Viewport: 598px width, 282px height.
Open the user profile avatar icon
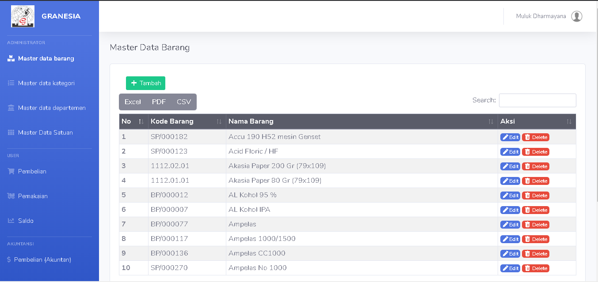577,16
